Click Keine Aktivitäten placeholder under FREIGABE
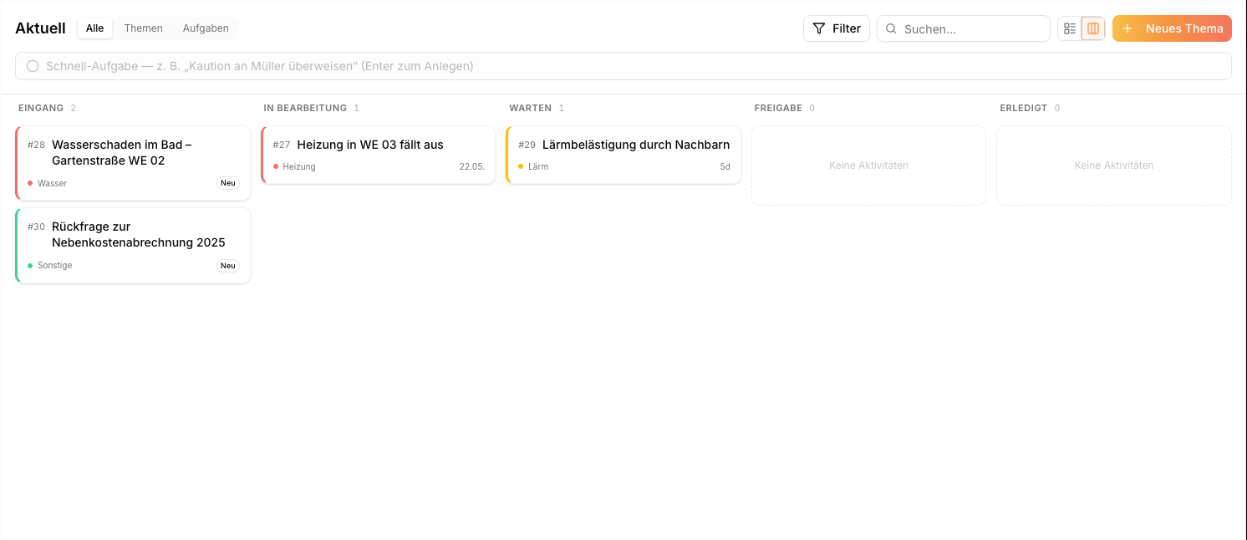Viewport: 1247px width, 540px height. 868,166
